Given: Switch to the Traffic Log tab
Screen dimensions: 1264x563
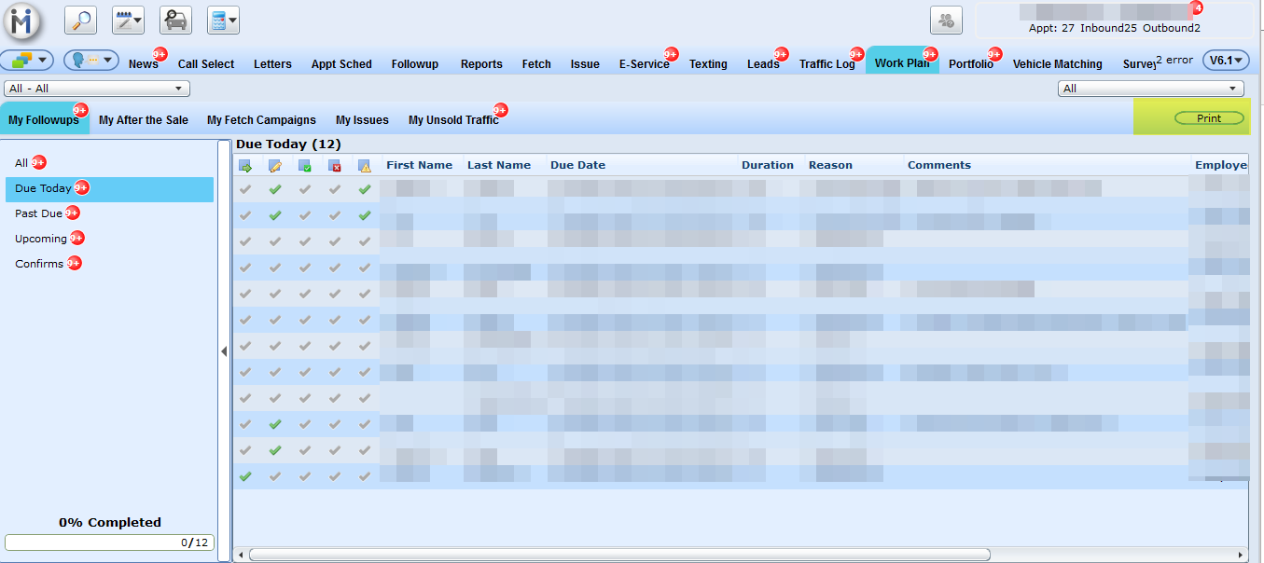Looking at the screenshot, I should (826, 64).
